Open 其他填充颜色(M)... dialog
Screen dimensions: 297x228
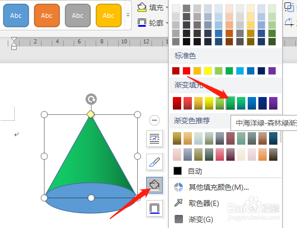click(x=219, y=187)
